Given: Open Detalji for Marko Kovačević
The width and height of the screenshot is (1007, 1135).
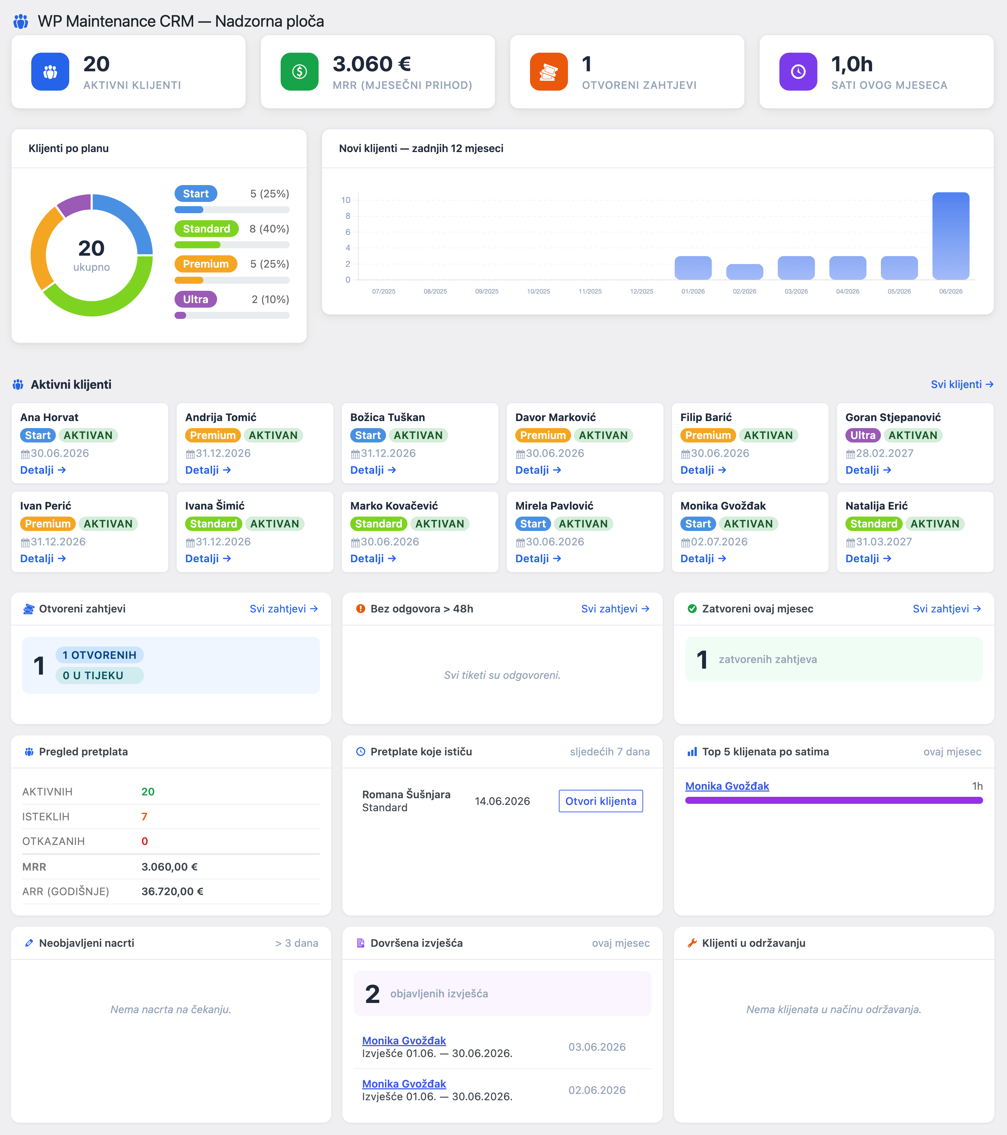Looking at the screenshot, I should 373,559.
